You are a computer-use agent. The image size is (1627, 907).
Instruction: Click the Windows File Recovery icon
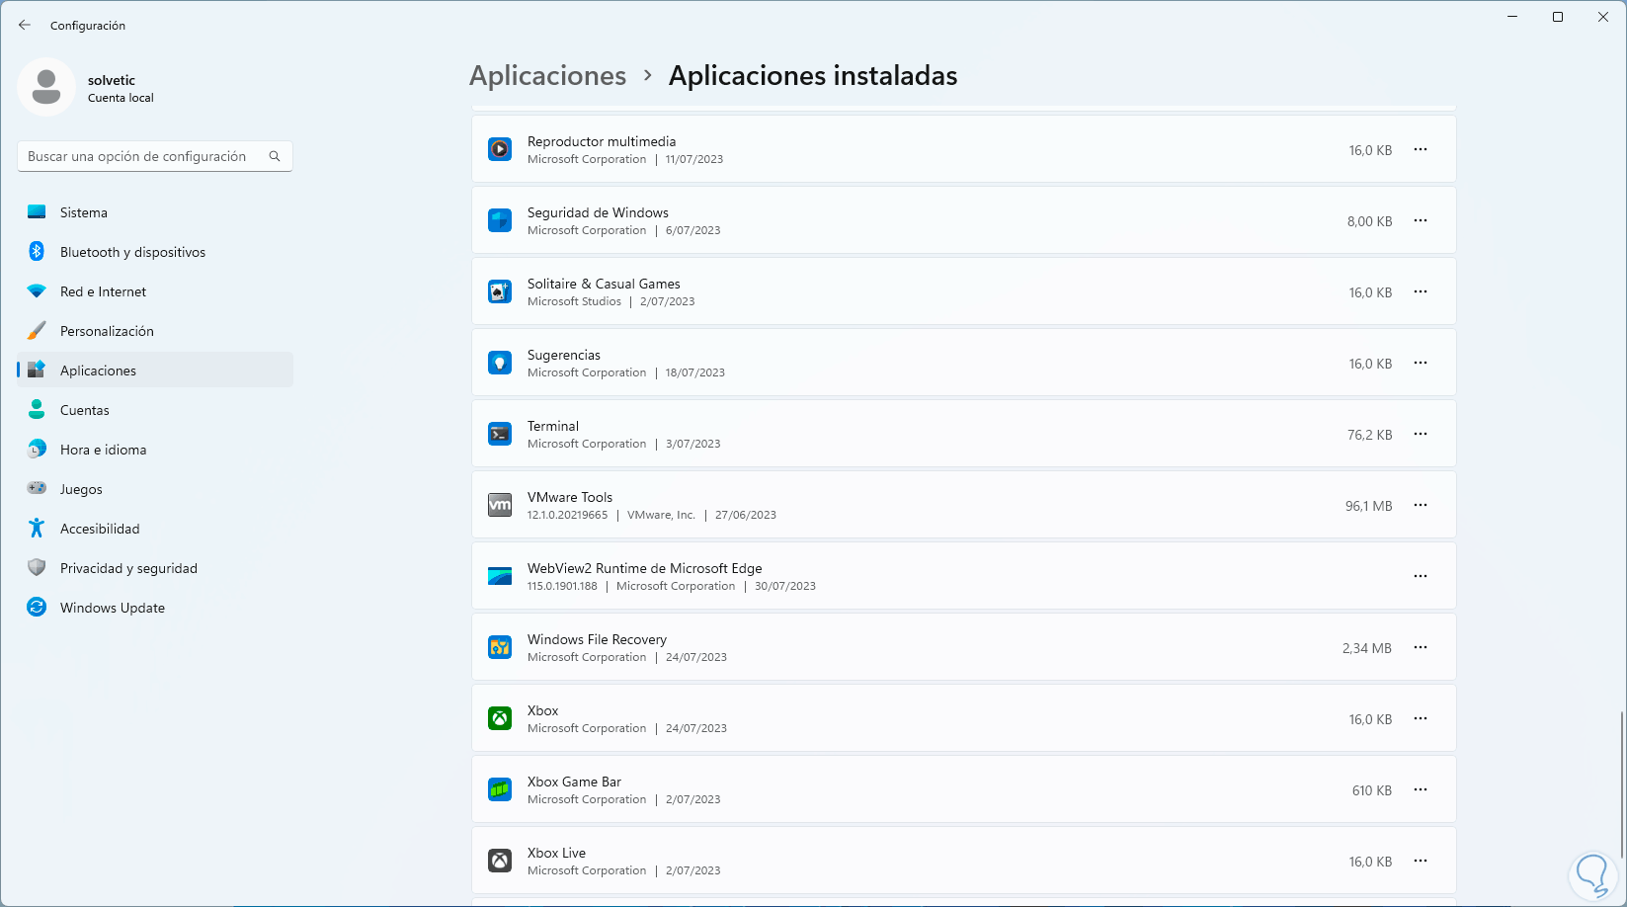tap(500, 647)
